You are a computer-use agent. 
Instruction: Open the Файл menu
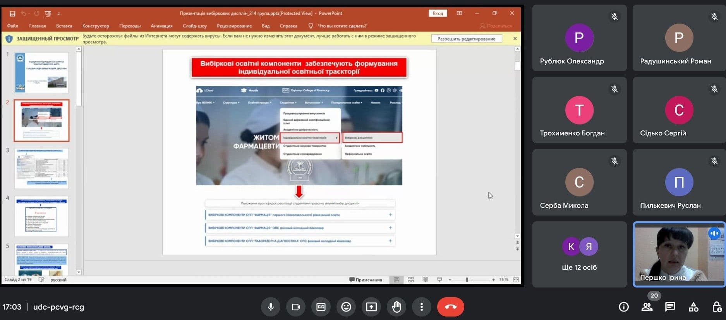(13, 26)
